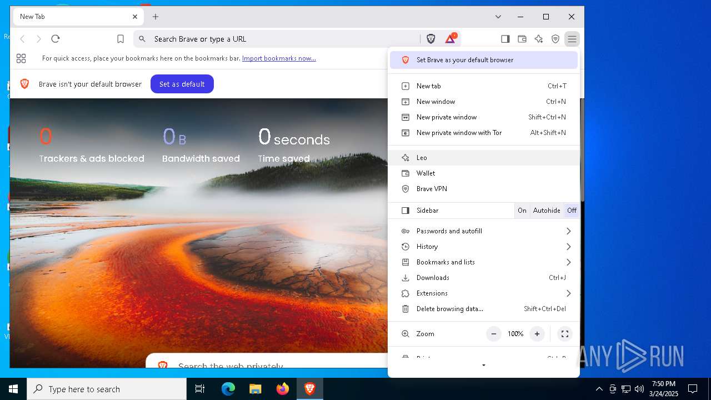The image size is (711, 400).
Task: Click Bandwidth saved stat
Action: tap(201, 144)
